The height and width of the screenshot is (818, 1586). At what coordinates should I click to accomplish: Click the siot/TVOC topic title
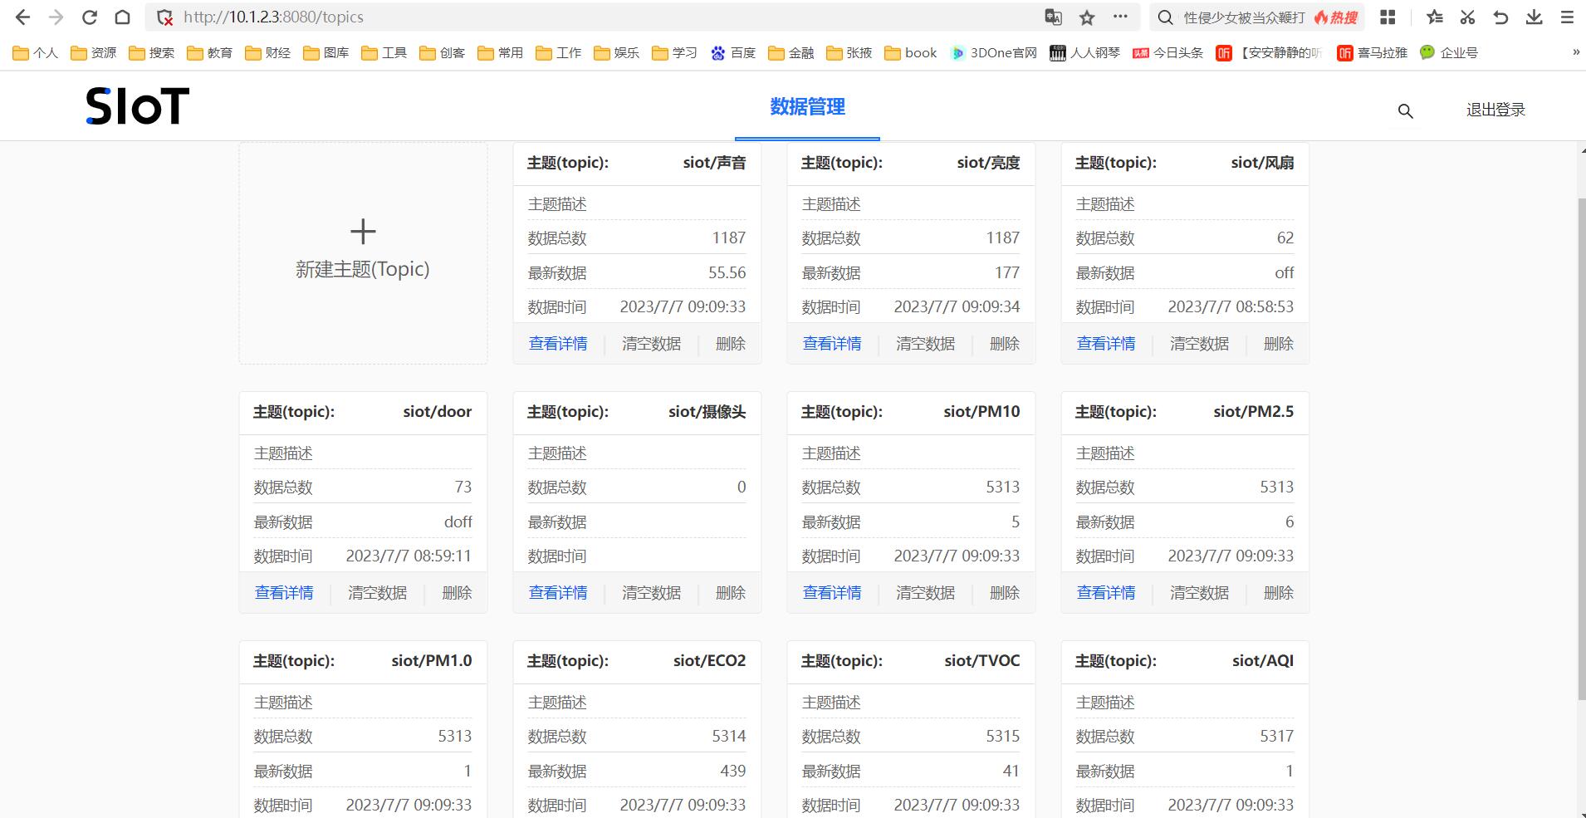[981, 661]
